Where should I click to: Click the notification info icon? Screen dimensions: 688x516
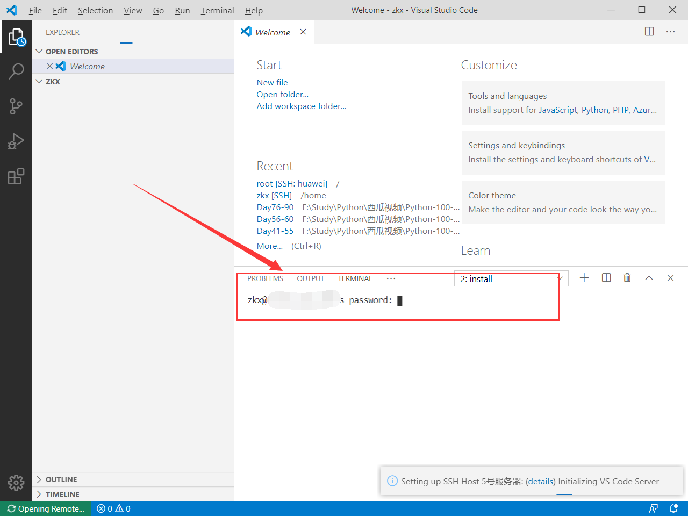point(392,481)
